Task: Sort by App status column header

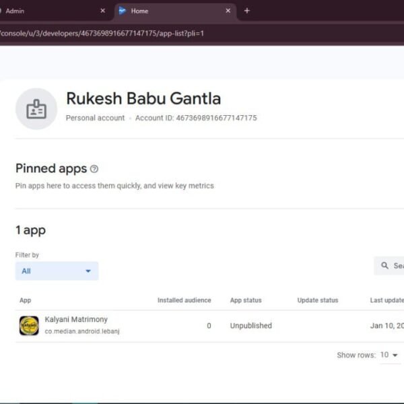Action: (246, 300)
